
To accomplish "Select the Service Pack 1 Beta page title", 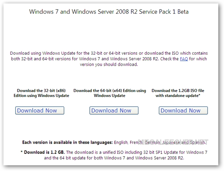I will (x=109, y=12).
